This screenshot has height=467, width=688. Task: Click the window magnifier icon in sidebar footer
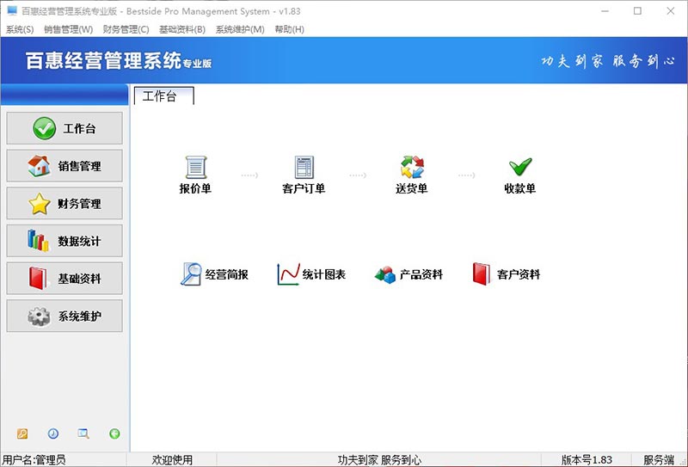[x=83, y=433]
